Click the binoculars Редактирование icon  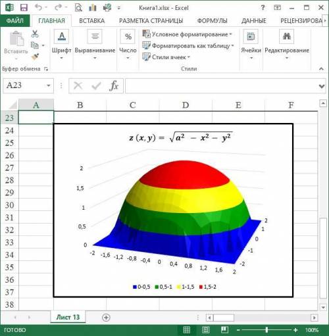[287, 36]
